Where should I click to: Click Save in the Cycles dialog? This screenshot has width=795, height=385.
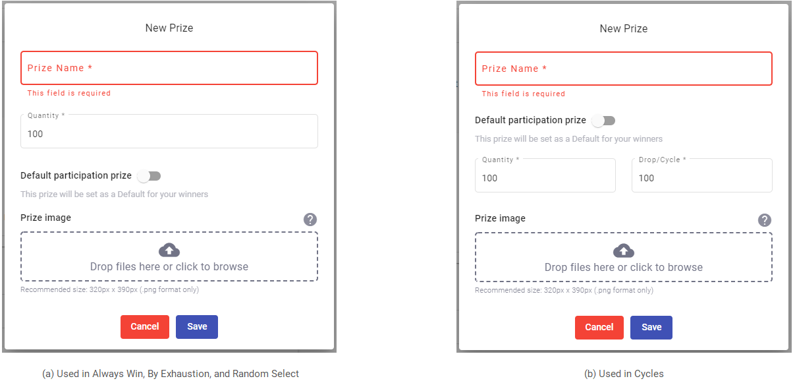point(651,327)
